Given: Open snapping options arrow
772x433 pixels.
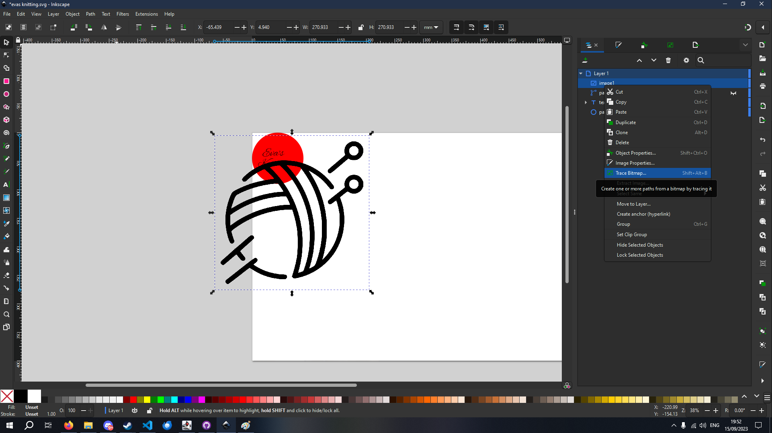Looking at the screenshot, I should [x=762, y=27].
